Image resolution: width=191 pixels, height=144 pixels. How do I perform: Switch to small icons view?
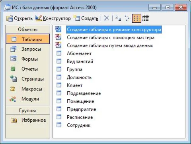point(127,18)
